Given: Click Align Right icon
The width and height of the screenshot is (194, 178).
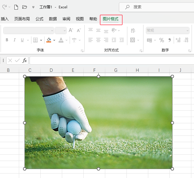Looking at the screenshot, I should (106, 40).
